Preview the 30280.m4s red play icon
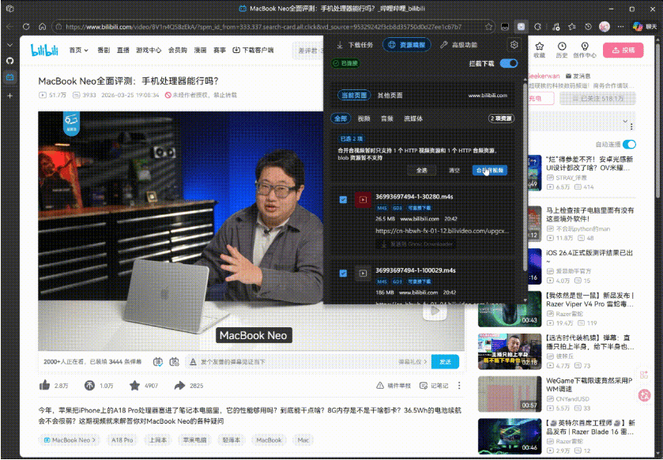 [x=363, y=199]
